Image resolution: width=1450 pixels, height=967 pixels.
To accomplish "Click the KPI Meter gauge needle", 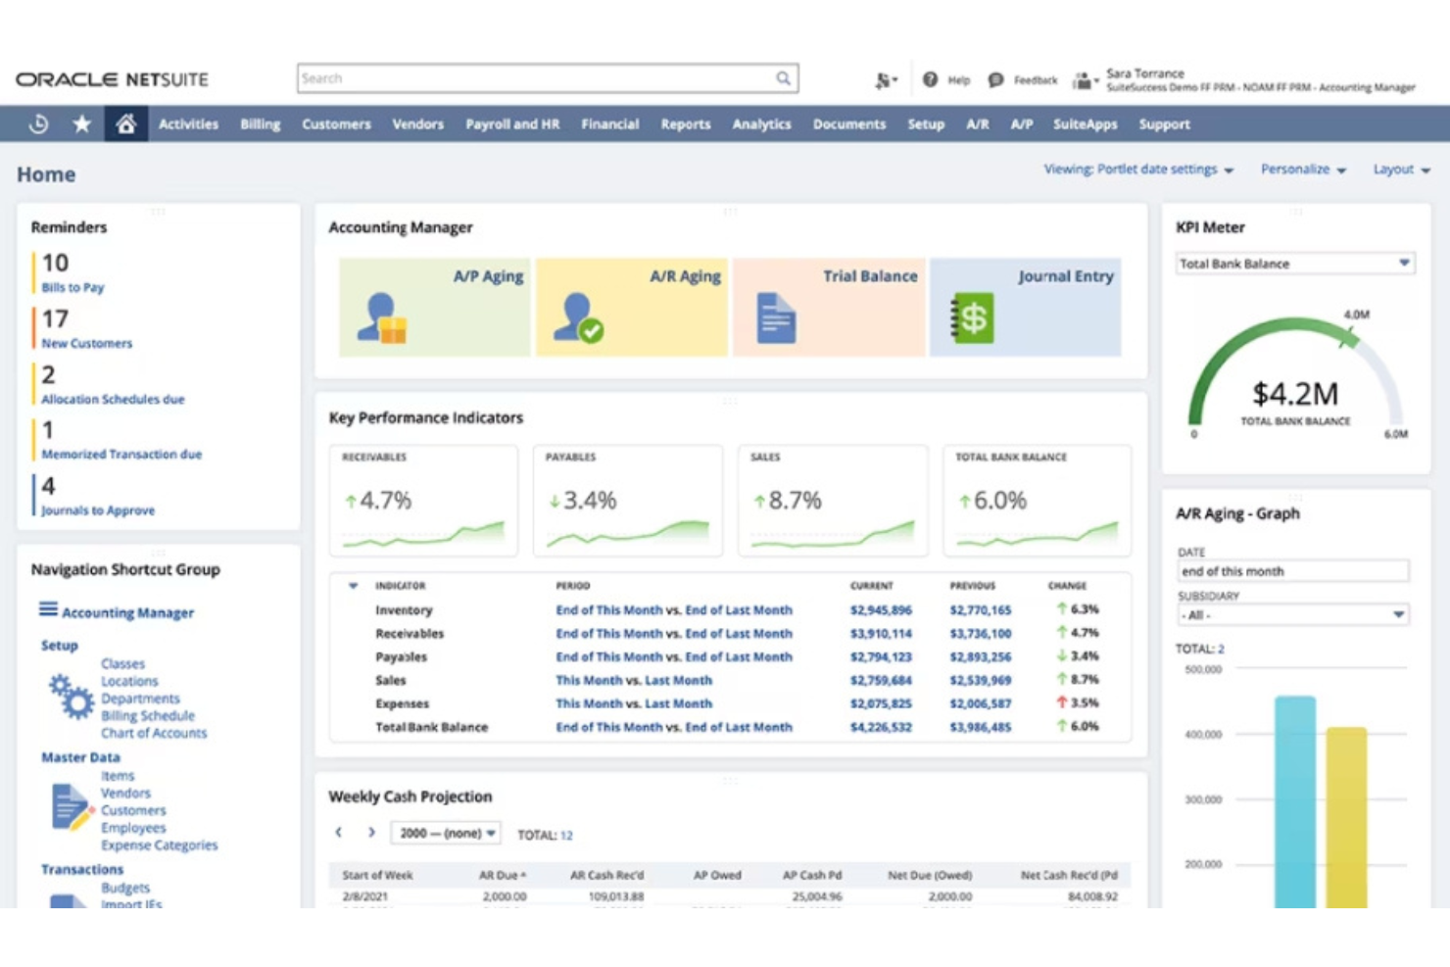I will coord(1347,338).
